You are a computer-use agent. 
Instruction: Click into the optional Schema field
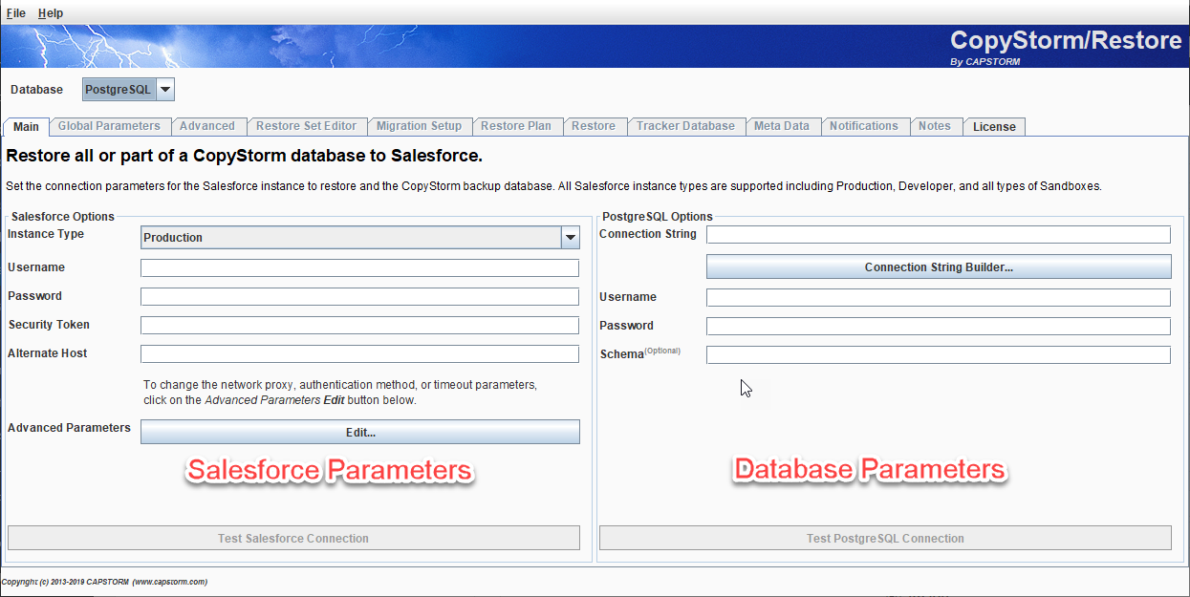[939, 355]
